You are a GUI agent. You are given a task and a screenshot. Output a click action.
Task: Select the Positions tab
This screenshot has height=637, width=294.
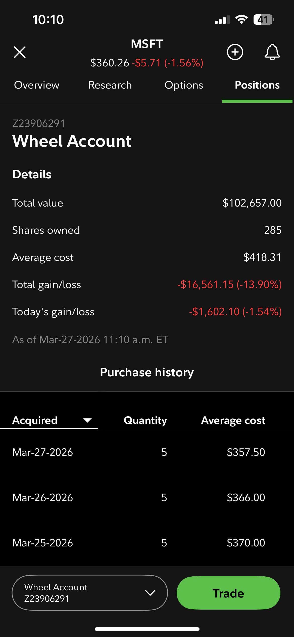pyautogui.click(x=257, y=85)
